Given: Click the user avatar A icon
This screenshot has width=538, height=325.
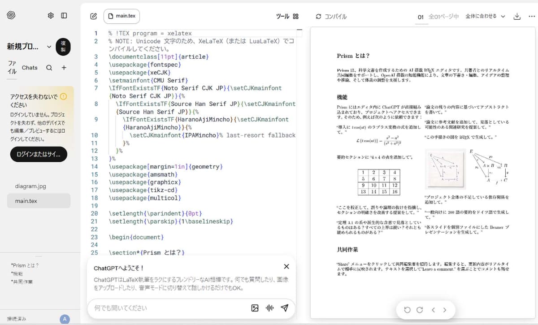Looking at the screenshot, I should 65,319.
